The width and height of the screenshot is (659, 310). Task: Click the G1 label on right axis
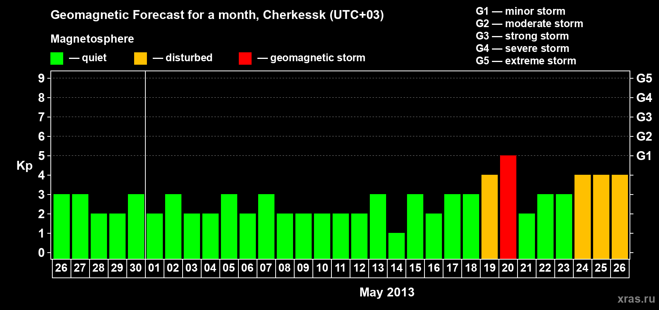(x=644, y=156)
